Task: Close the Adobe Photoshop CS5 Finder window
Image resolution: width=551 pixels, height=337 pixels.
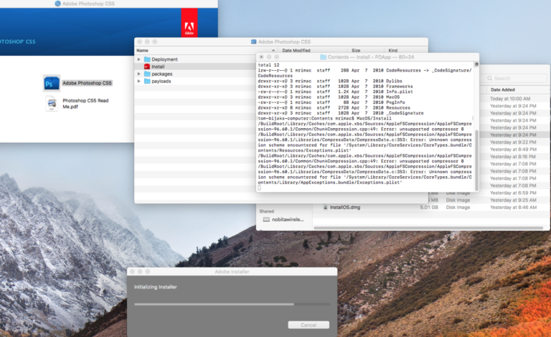Action: [x=140, y=41]
